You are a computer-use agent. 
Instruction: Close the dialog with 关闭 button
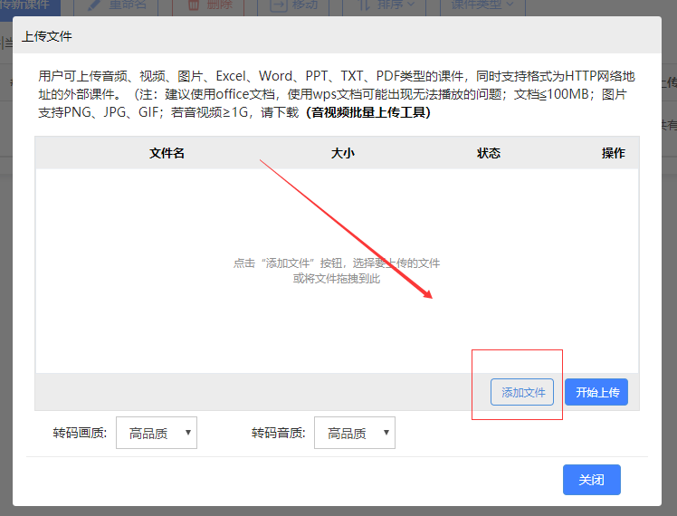click(x=591, y=480)
